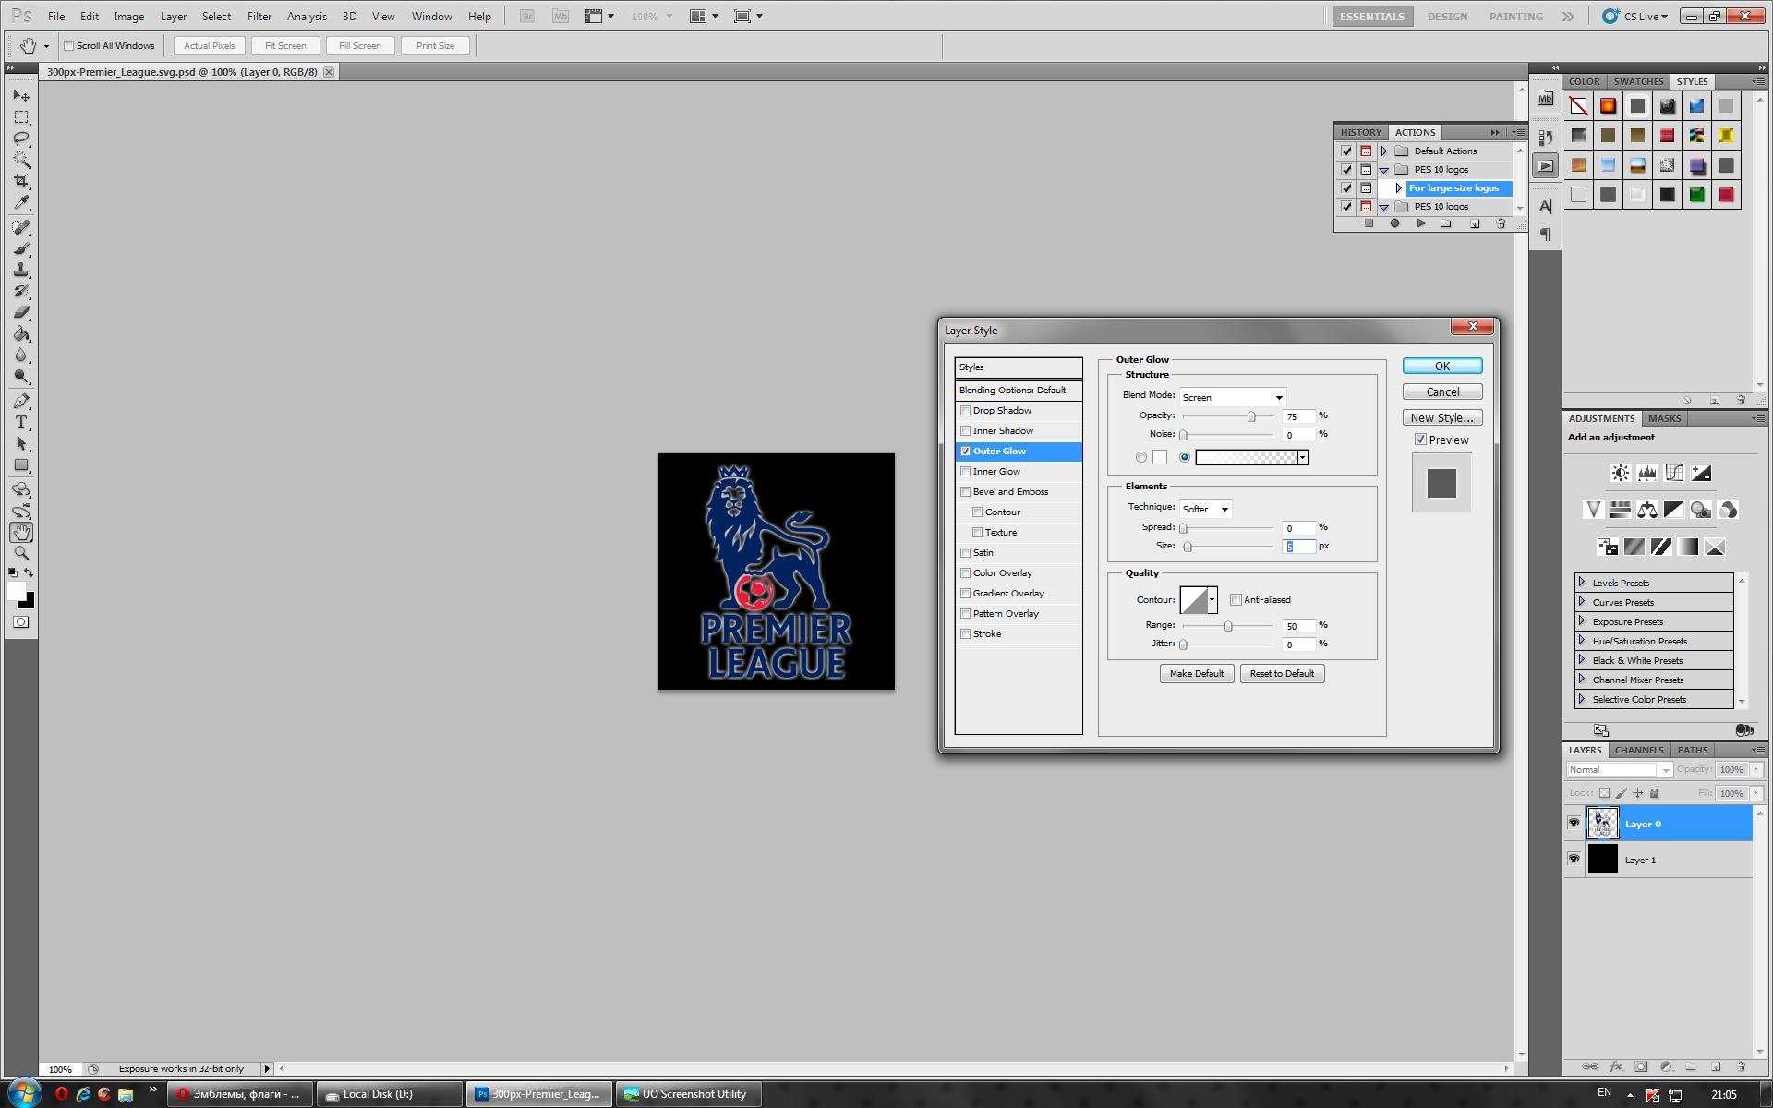Click Make Default button
Screen dimensions: 1773x1108
(x=1197, y=674)
